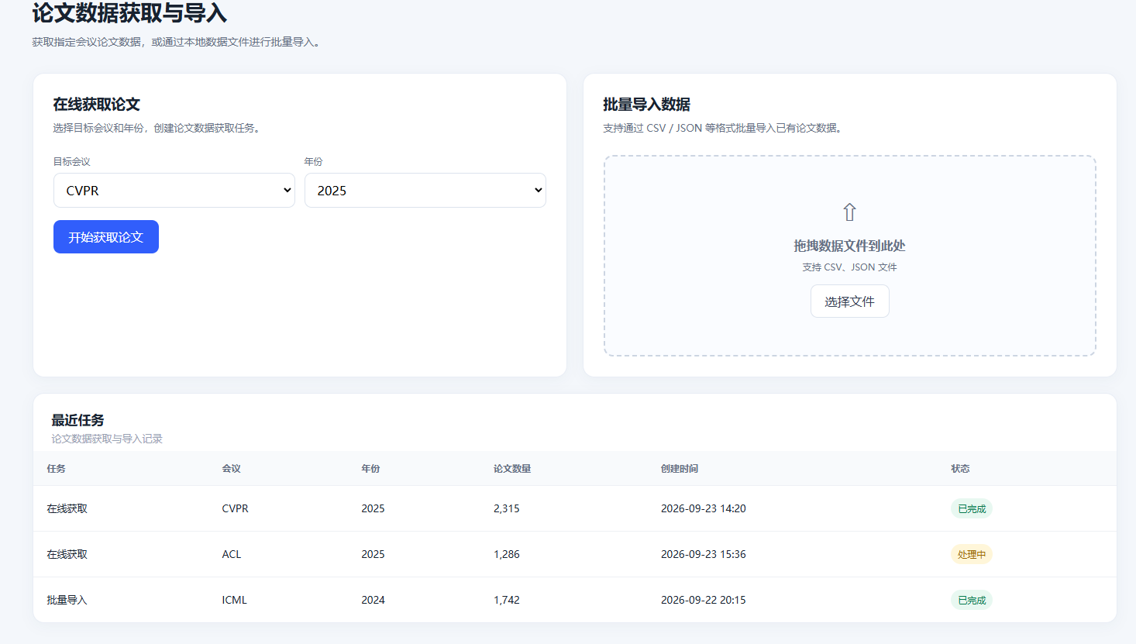Click the 任务 column header

[56, 469]
